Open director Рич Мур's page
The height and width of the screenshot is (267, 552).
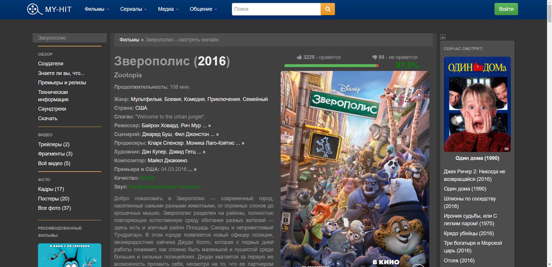(x=191, y=125)
